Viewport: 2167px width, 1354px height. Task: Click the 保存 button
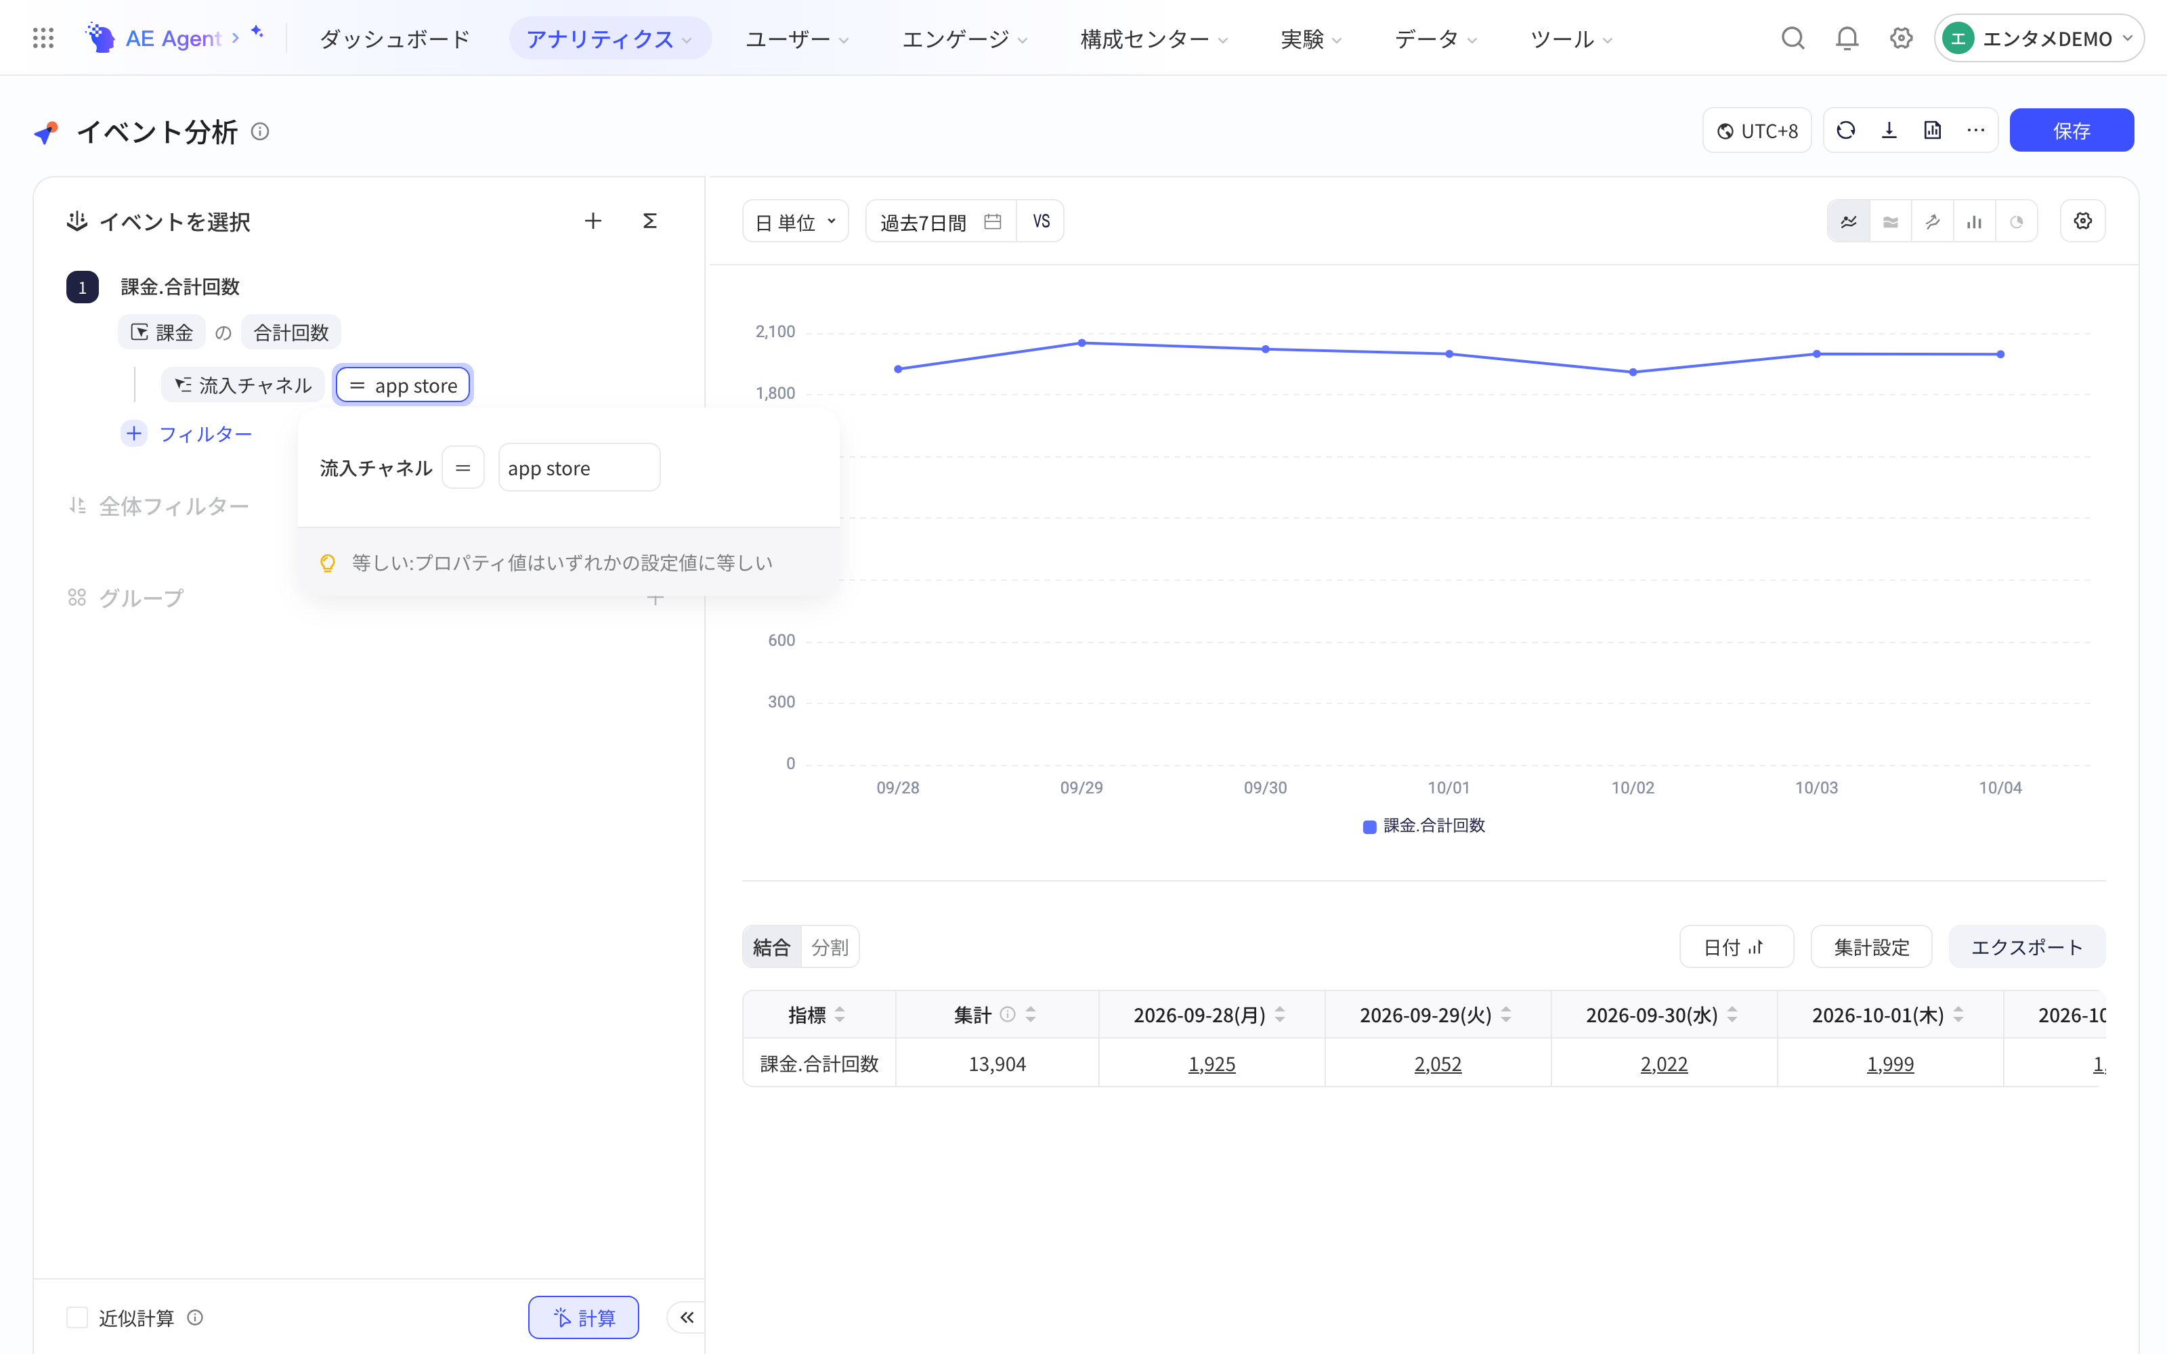[x=2072, y=131]
